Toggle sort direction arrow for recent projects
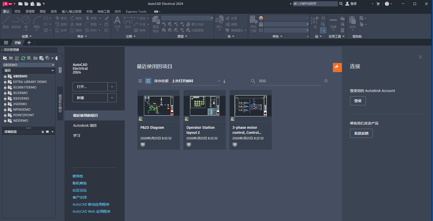 224,81
